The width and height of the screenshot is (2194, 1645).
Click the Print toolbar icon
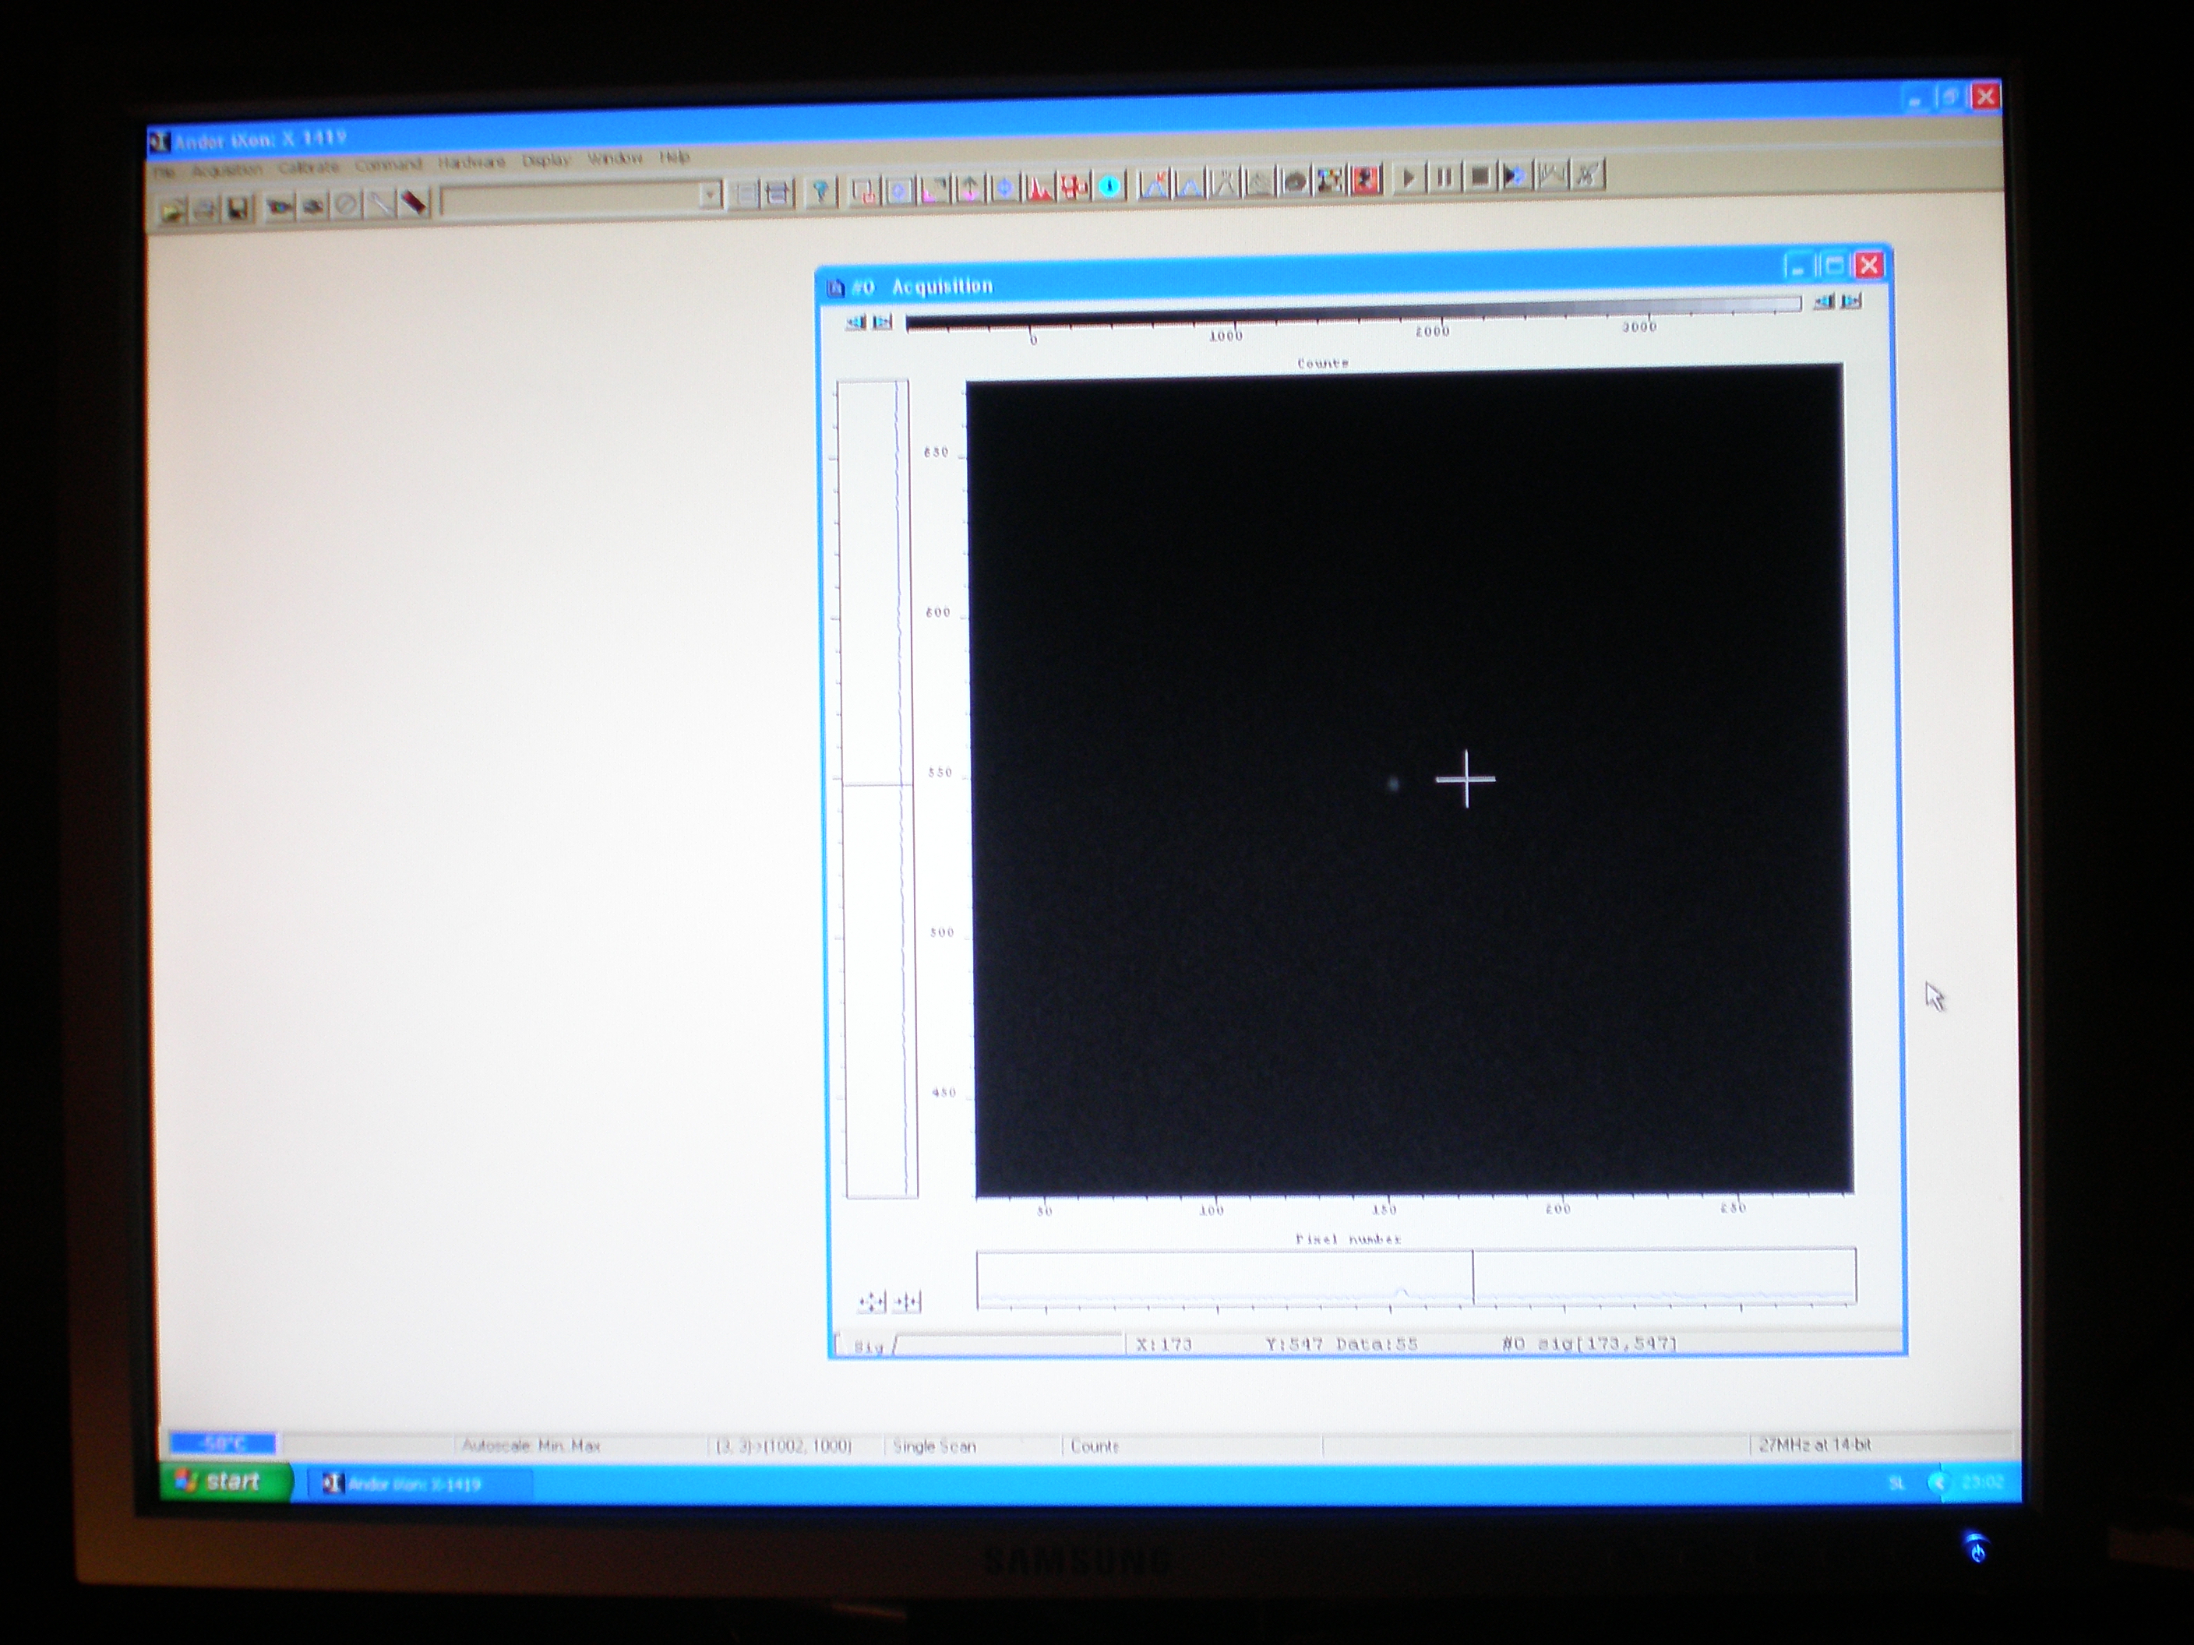[x=204, y=210]
